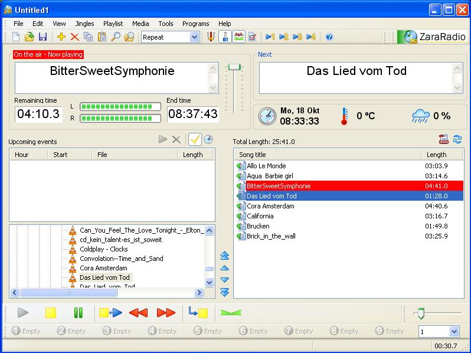Toggle the events clock button
Image resolution: width=471 pixels, height=353 pixels.
click(x=208, y=140)
